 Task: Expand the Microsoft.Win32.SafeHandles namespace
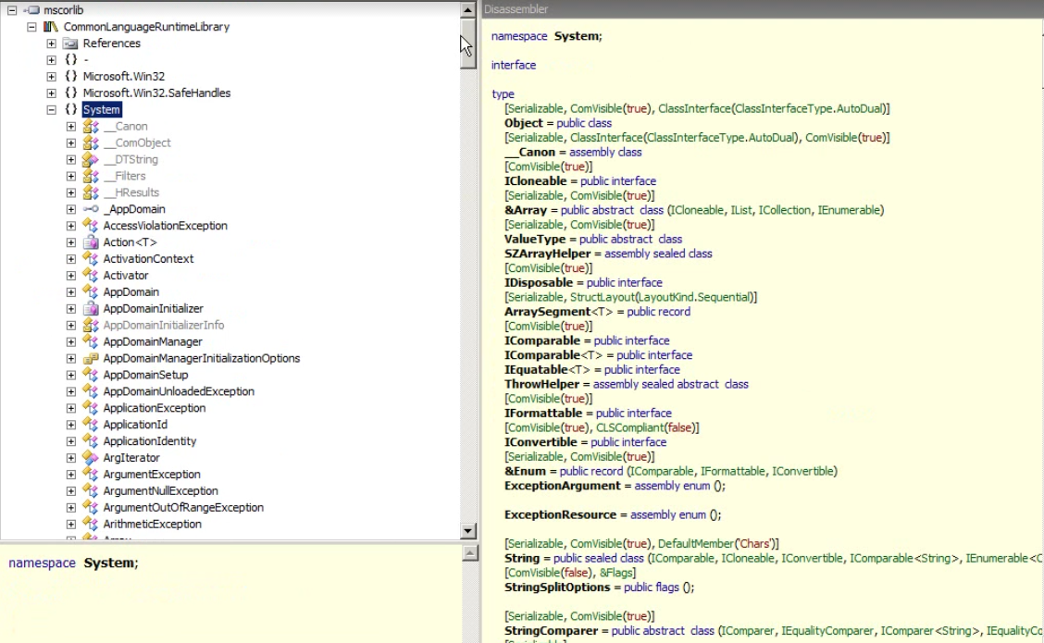pos(52,93)
